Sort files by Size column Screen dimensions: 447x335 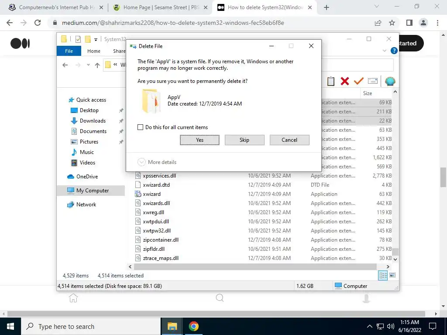coord(368,93)
